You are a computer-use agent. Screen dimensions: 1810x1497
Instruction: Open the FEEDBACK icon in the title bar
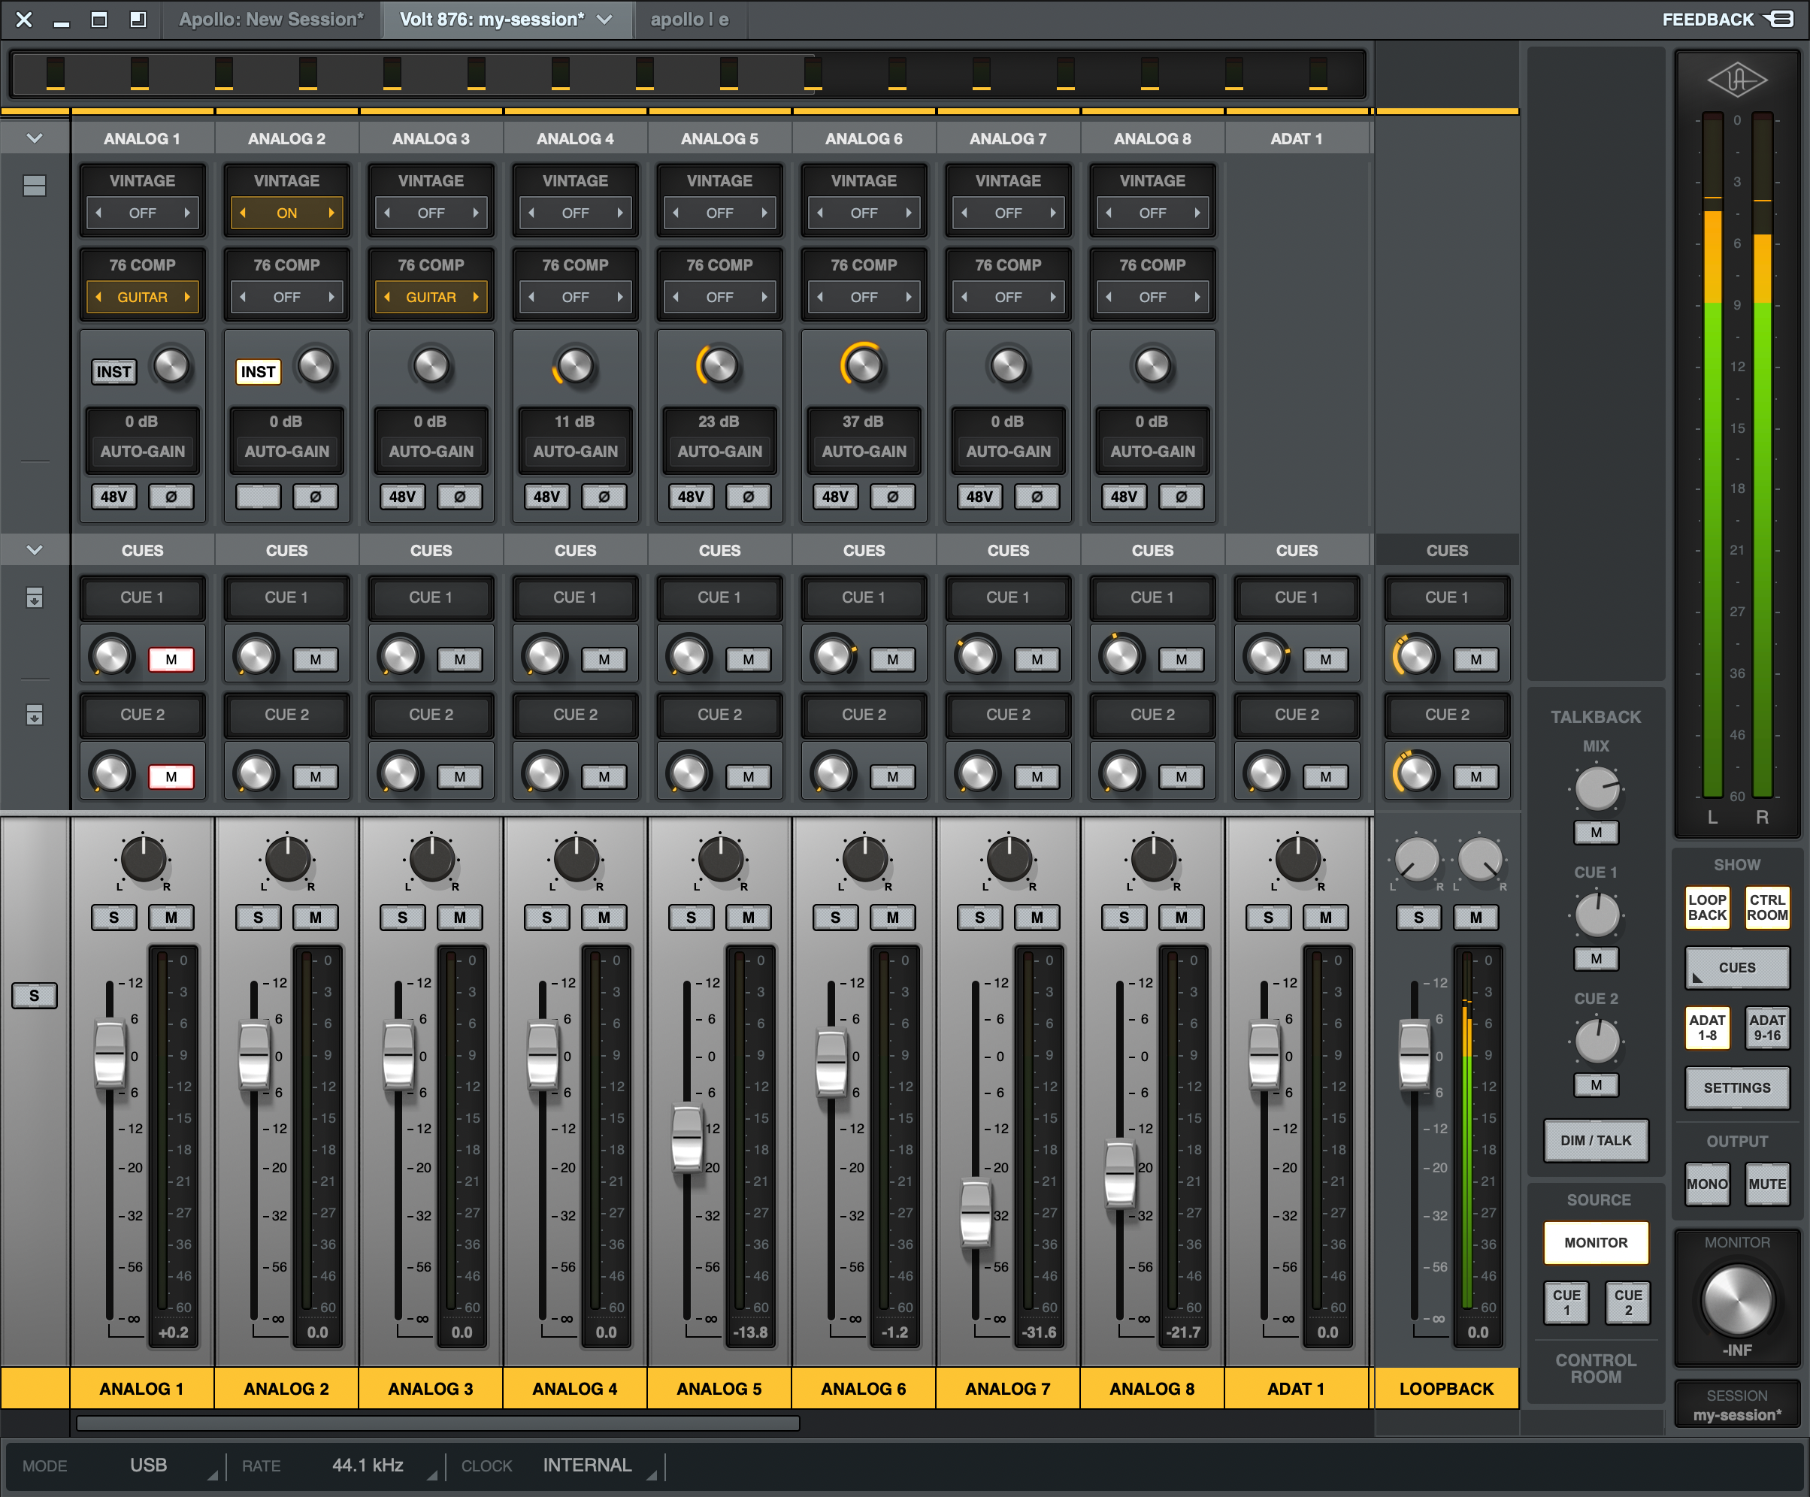(1780, 19)
